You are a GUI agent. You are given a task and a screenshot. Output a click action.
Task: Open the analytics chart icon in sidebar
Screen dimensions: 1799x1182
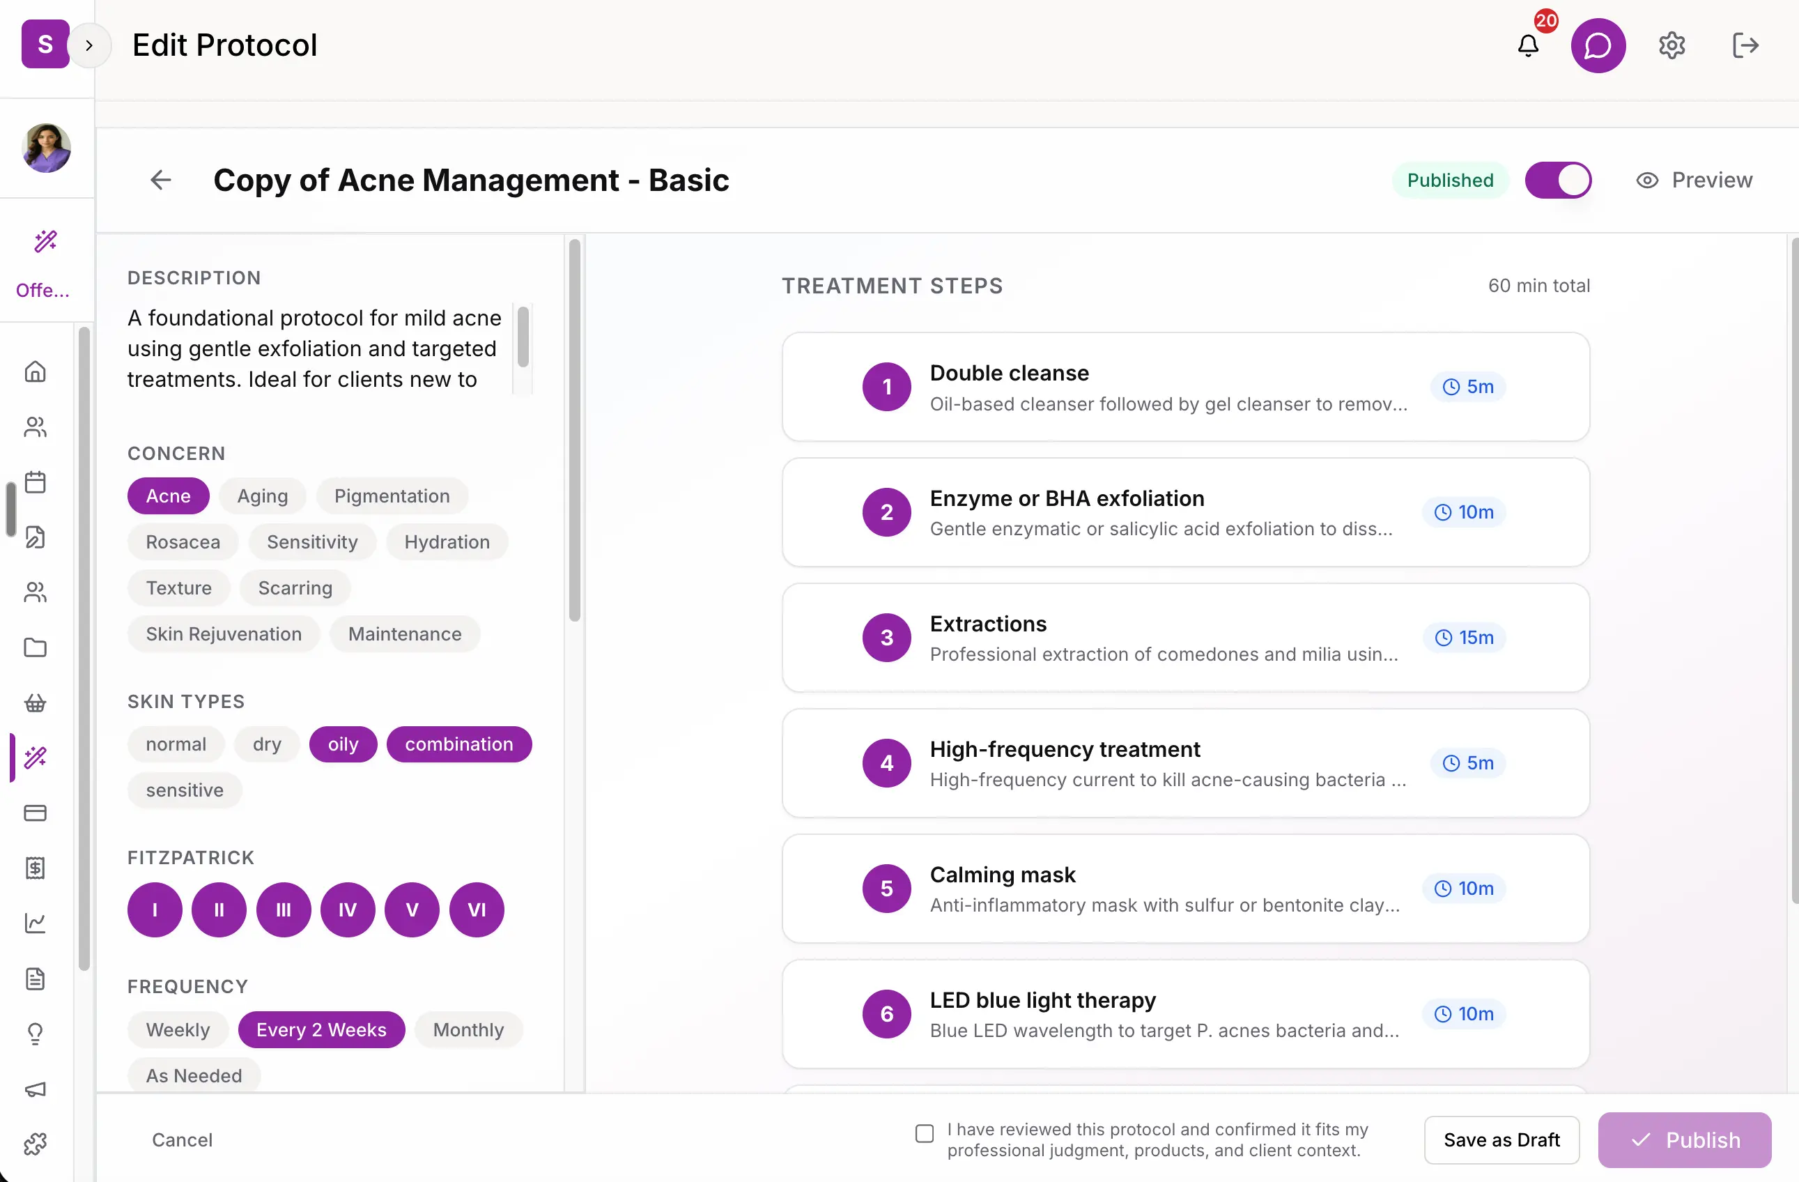pos(36,923)
